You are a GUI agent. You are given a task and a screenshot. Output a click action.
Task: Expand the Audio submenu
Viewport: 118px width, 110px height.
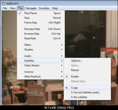point(41,56)
